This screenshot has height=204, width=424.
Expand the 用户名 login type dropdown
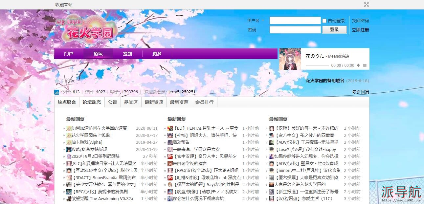(x=263, y=21)
